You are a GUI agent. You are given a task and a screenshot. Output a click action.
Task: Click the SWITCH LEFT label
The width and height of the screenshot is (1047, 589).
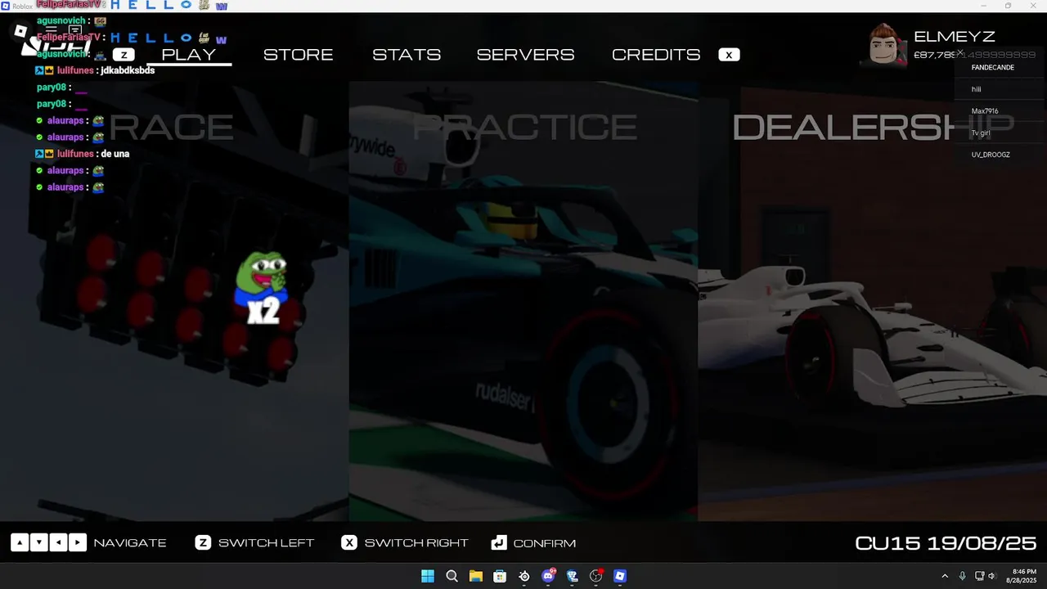[267, 543]
